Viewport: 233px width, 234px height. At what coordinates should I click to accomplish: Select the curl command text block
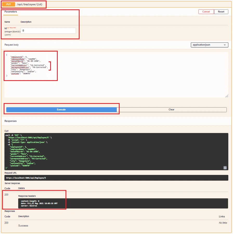[116, 151]
